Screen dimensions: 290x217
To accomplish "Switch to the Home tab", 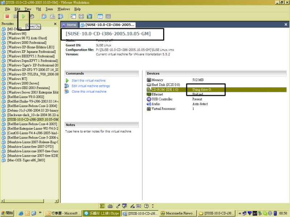I will (x=69, y=25).
